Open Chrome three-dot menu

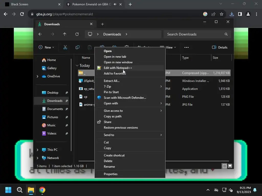(x=256, y=14)
